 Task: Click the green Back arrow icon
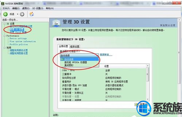pyautogui.click(x=5, y=14)
